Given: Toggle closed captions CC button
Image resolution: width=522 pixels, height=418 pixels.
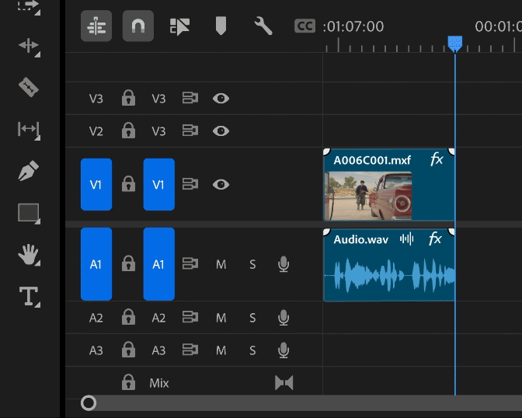Looking at the screenshot, I should pos(304,26).
